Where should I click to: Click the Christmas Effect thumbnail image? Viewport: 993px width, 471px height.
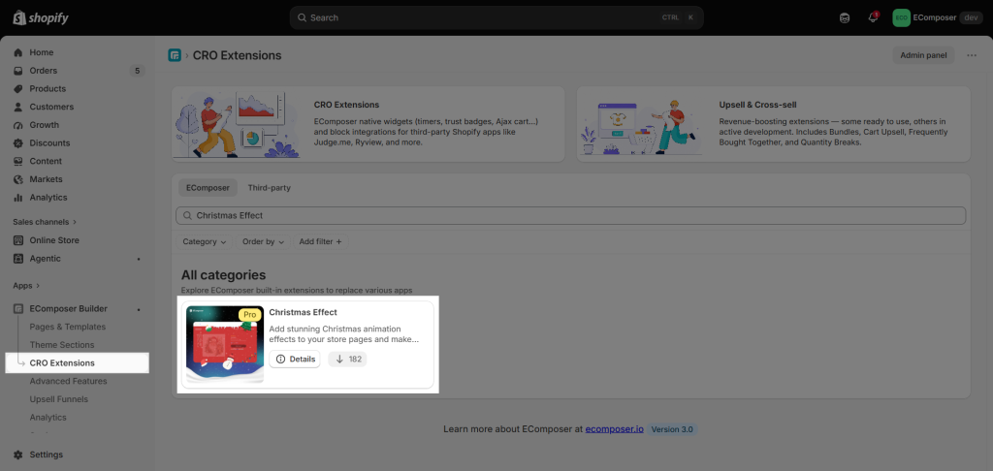[x=225, y=344]
